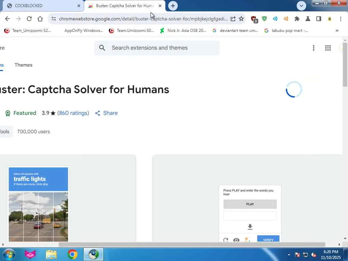The width and height of the screenshot is (348, 261).
Task: Open the green shield extension icon
Action: point(264,19)
